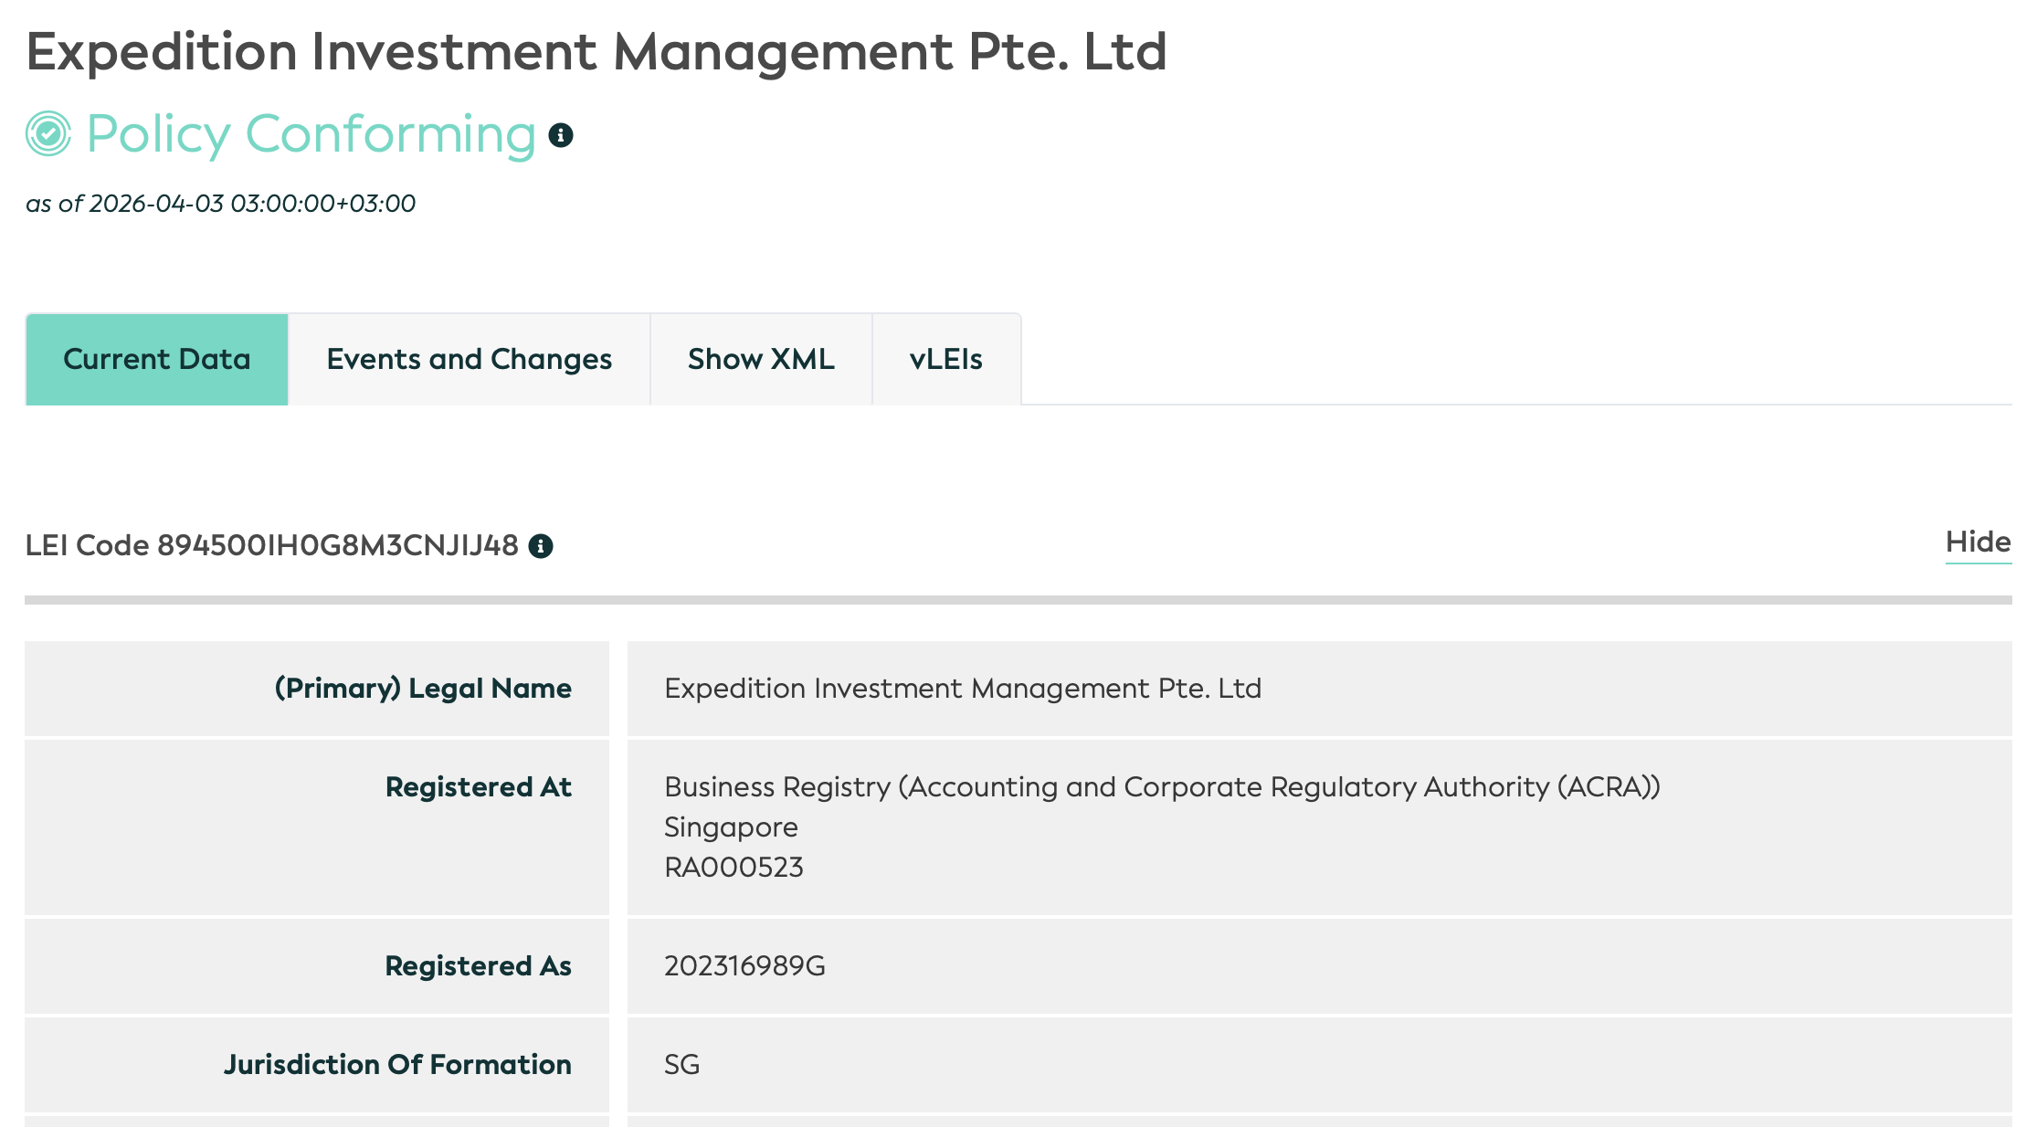Click the Policy Conforming status text
Viewport: 2037px width, 1127px height.
311,134
